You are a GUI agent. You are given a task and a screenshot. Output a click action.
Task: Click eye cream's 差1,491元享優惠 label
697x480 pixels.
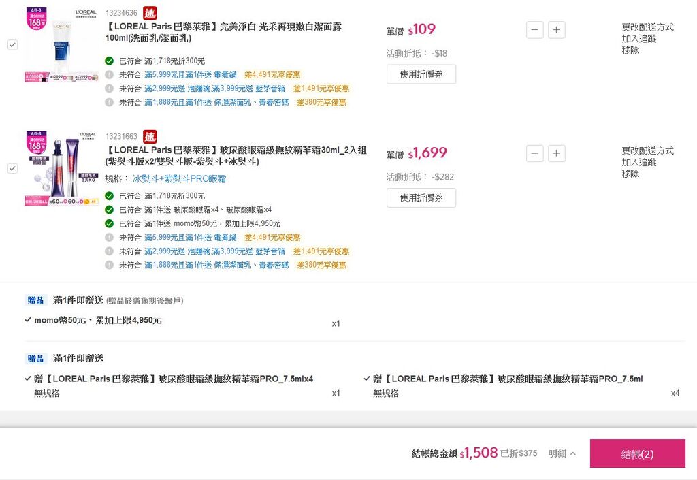coord(321,251)
